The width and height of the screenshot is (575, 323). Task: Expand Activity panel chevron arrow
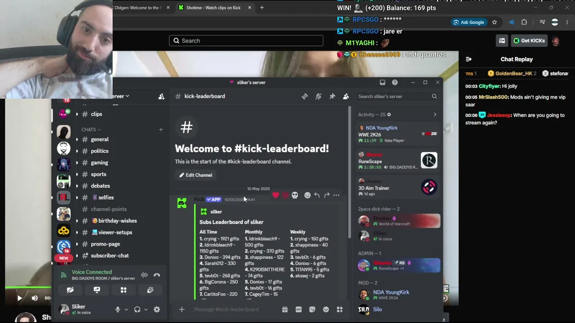click(435, 115)
